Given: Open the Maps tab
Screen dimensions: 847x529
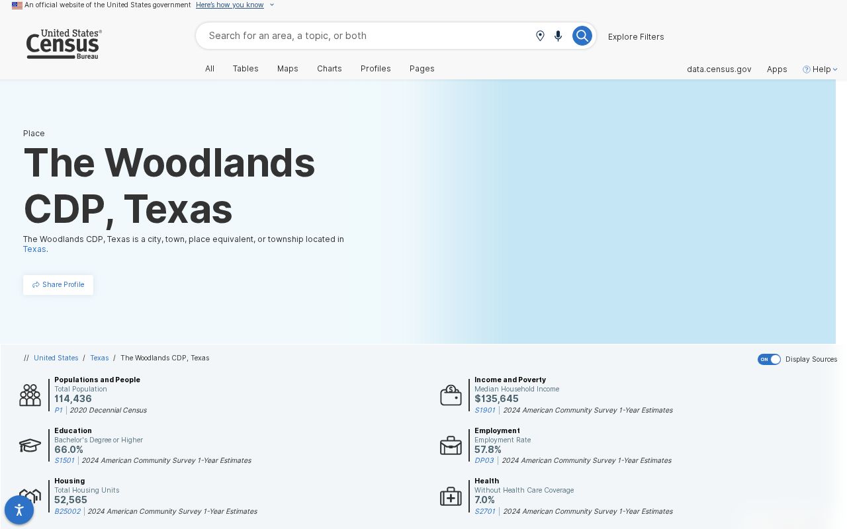Looking at the screenshot, I should (x=288, y=69).
